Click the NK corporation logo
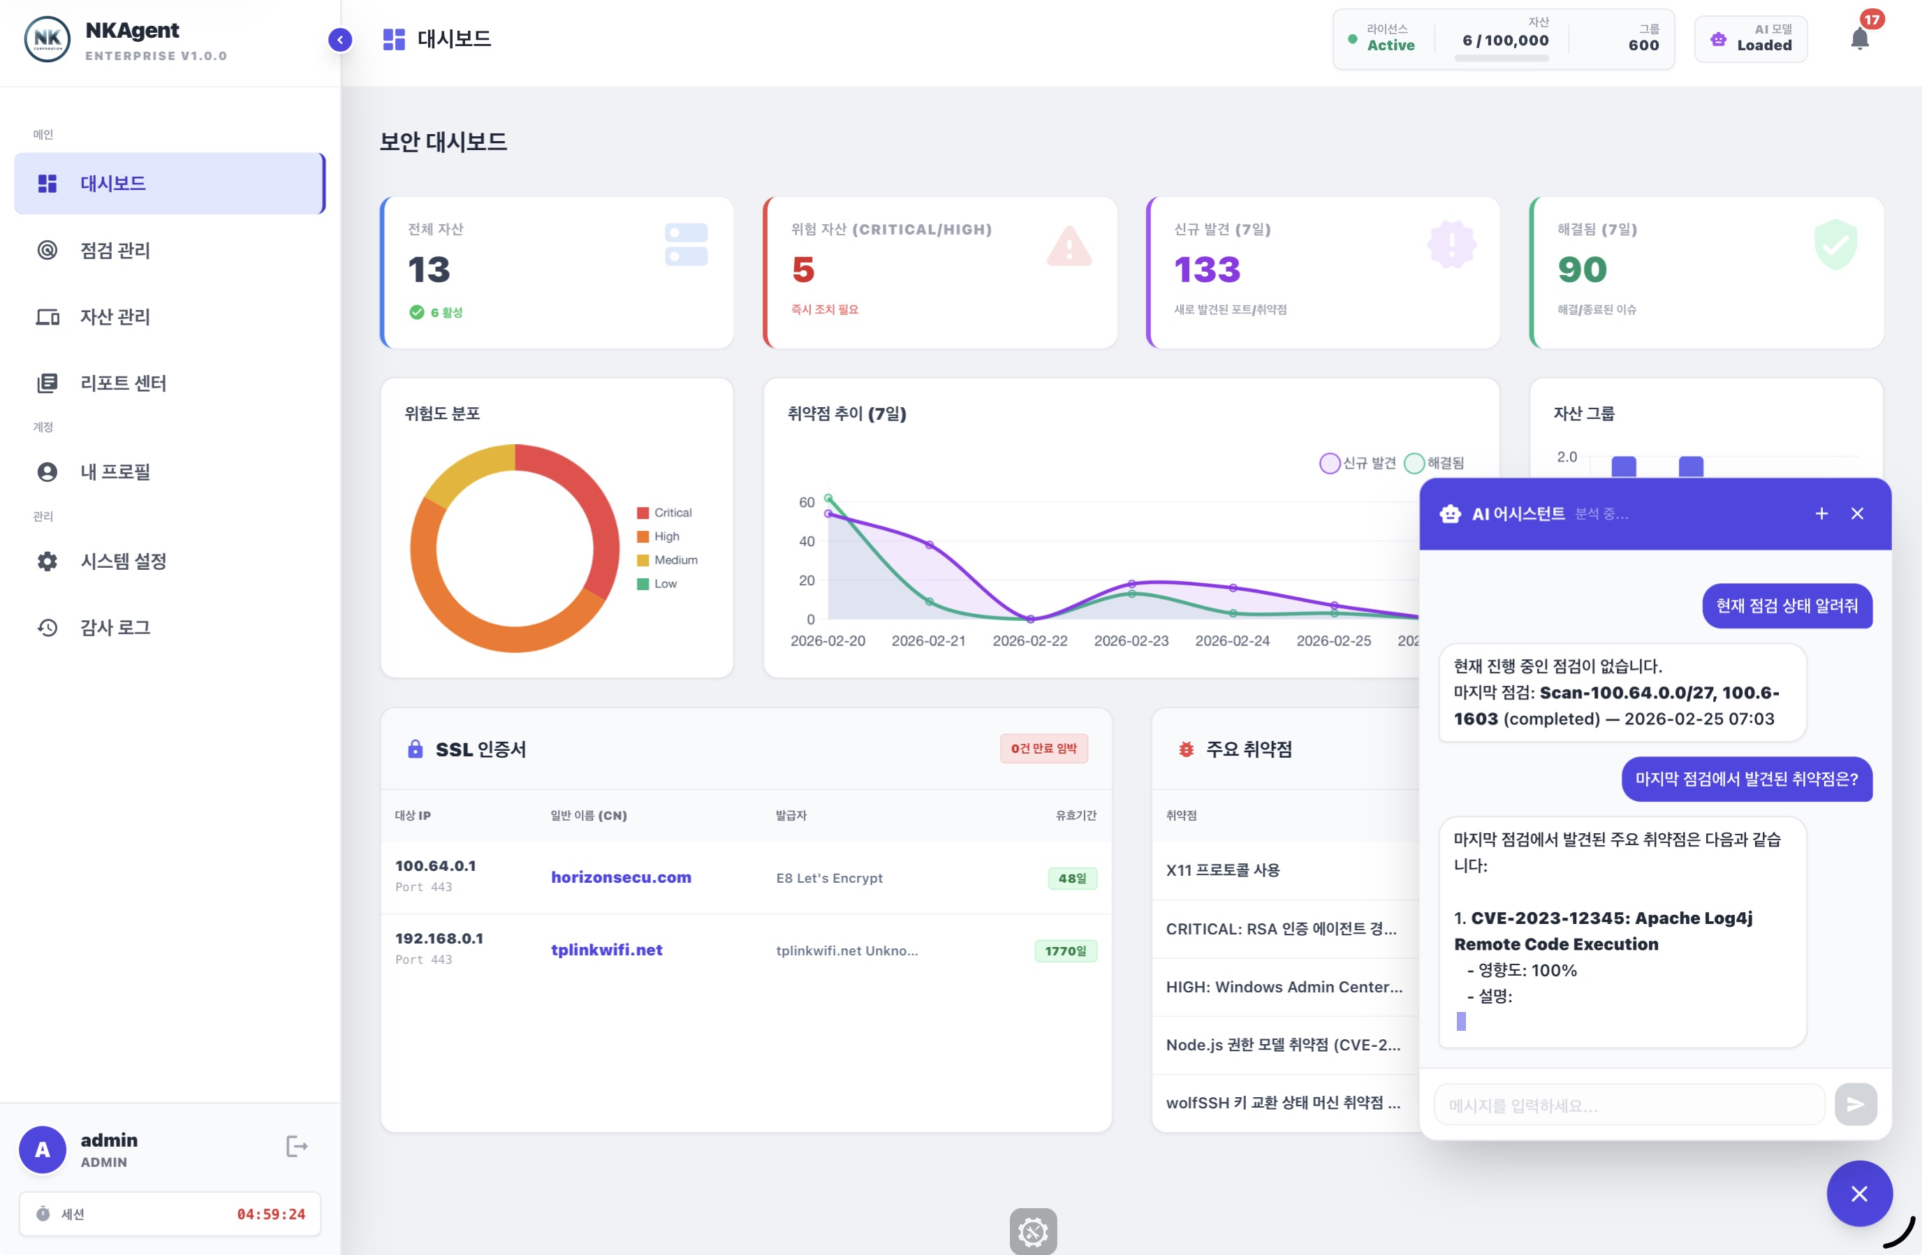 [x=47, y=39]
